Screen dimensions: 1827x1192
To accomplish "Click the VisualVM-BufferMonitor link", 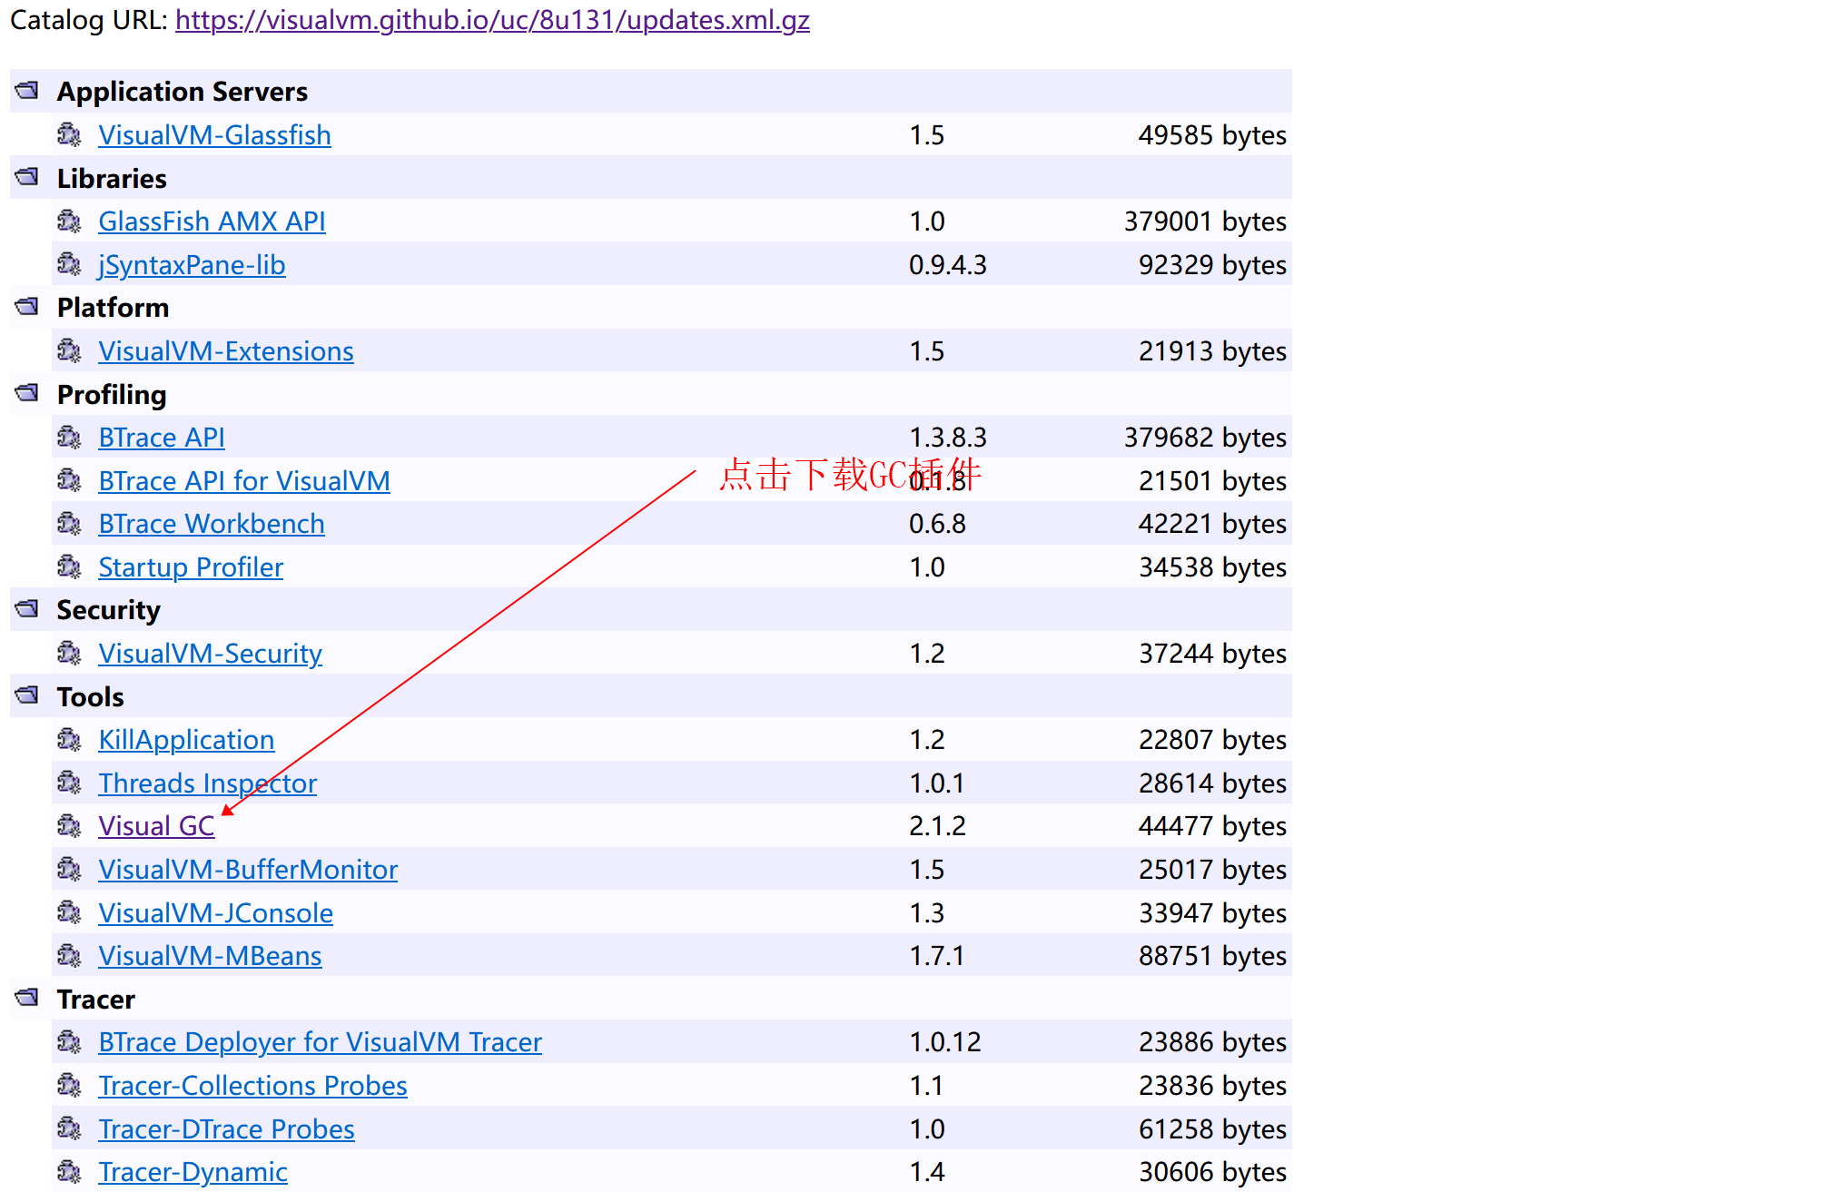I will tap(248, 870).
